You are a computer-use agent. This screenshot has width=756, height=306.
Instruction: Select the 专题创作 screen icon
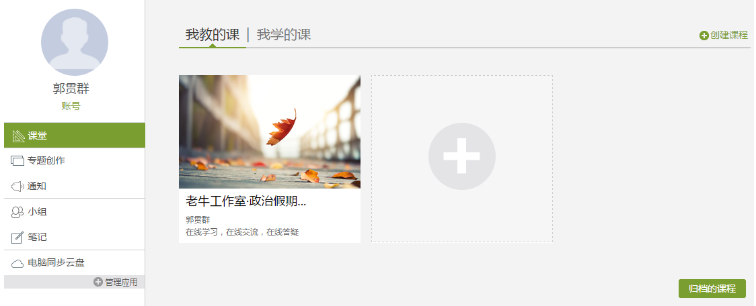(x=17, y=160)
